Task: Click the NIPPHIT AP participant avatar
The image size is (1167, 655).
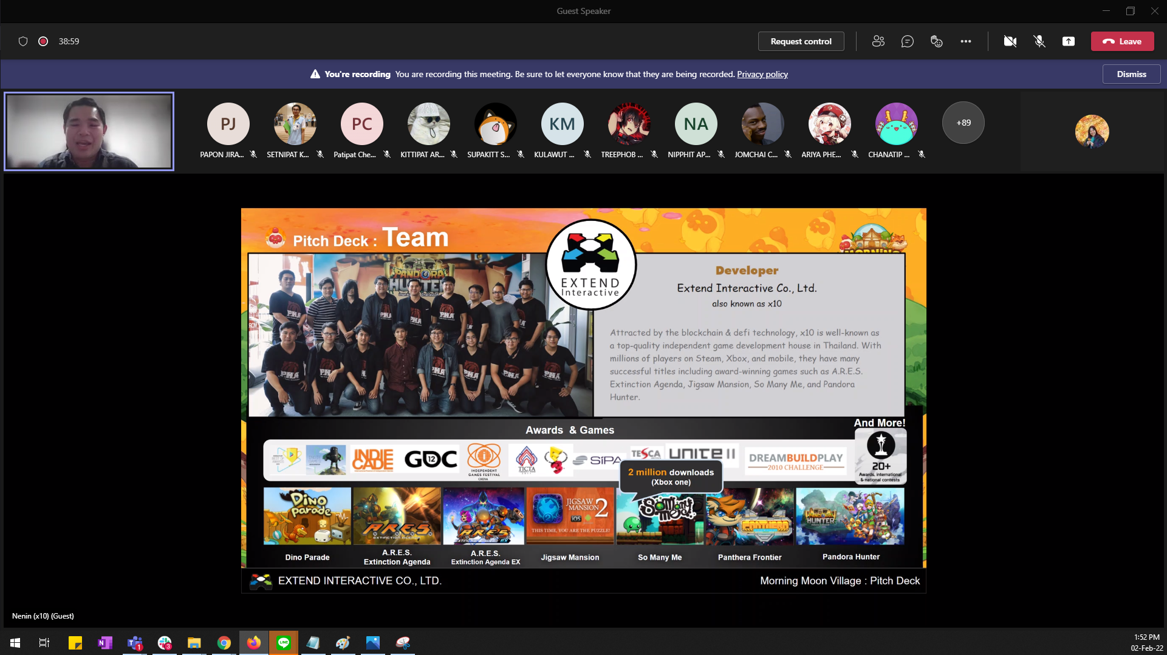Action: tap(696, 124)
